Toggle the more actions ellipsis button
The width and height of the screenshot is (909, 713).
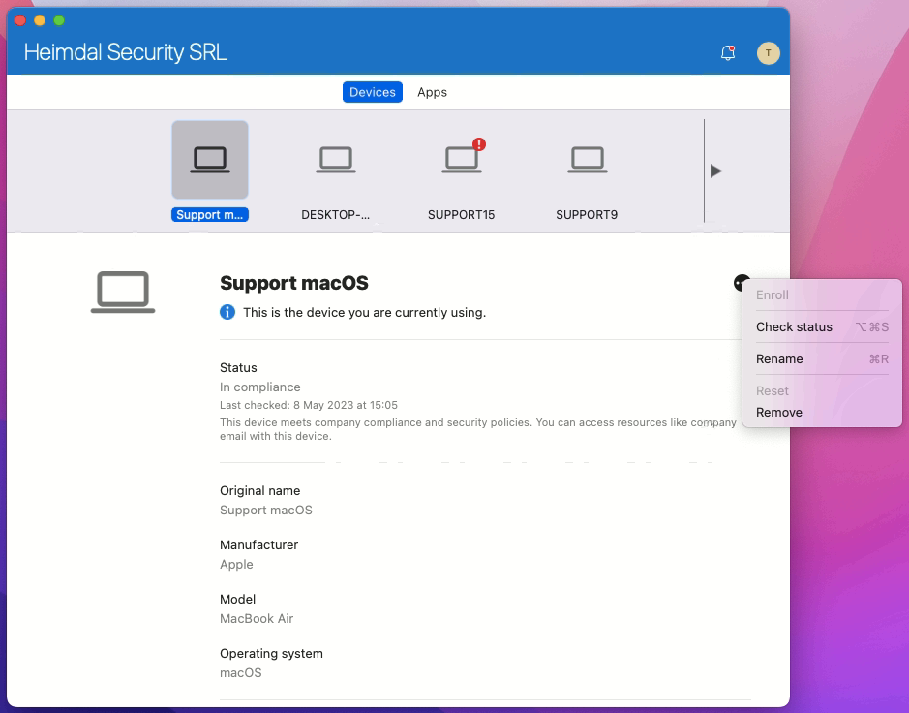(x=741, y=283)
